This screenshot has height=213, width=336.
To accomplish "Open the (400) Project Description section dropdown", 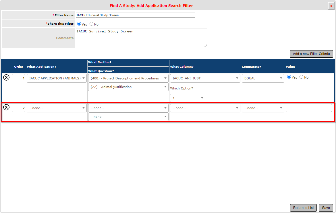I will coord(128,78).
